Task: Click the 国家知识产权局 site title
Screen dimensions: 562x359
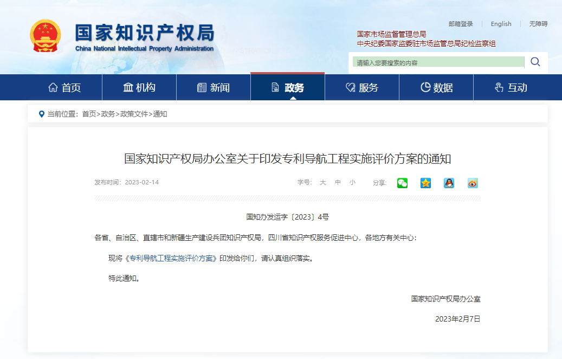Action: click(x=145, y=33)
